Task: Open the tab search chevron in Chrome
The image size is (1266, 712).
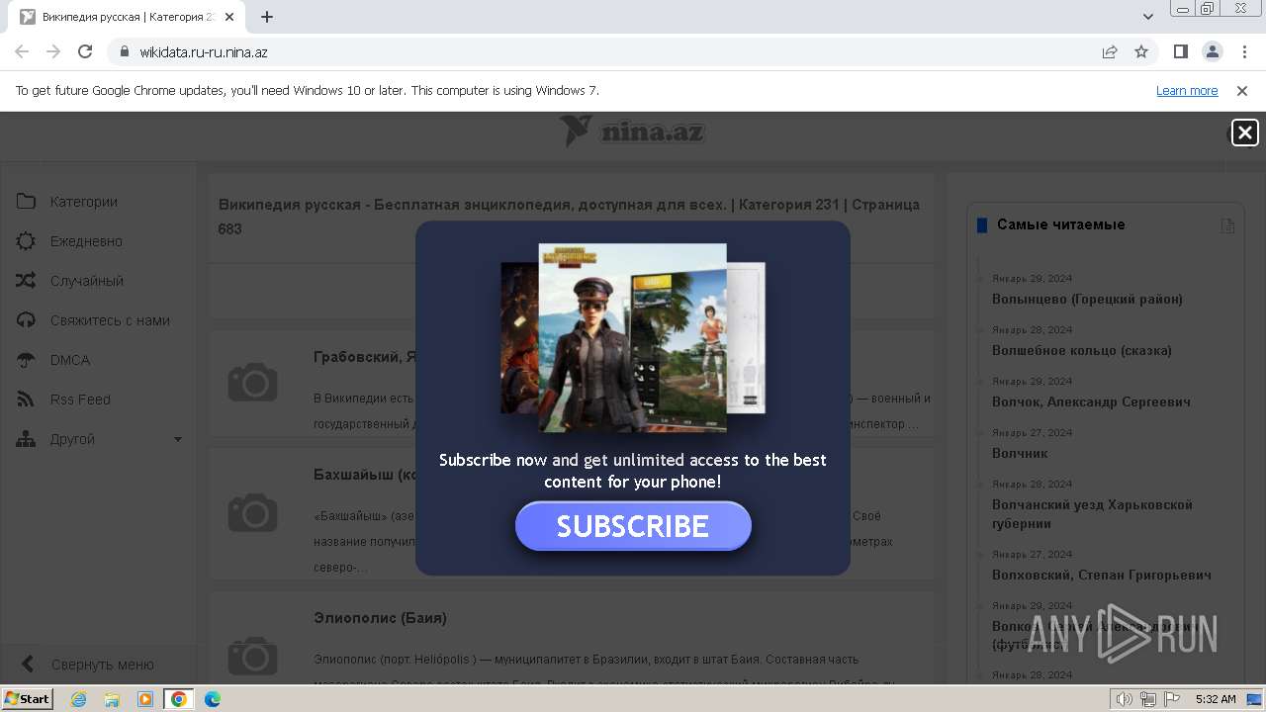Action: point(1147,17)
